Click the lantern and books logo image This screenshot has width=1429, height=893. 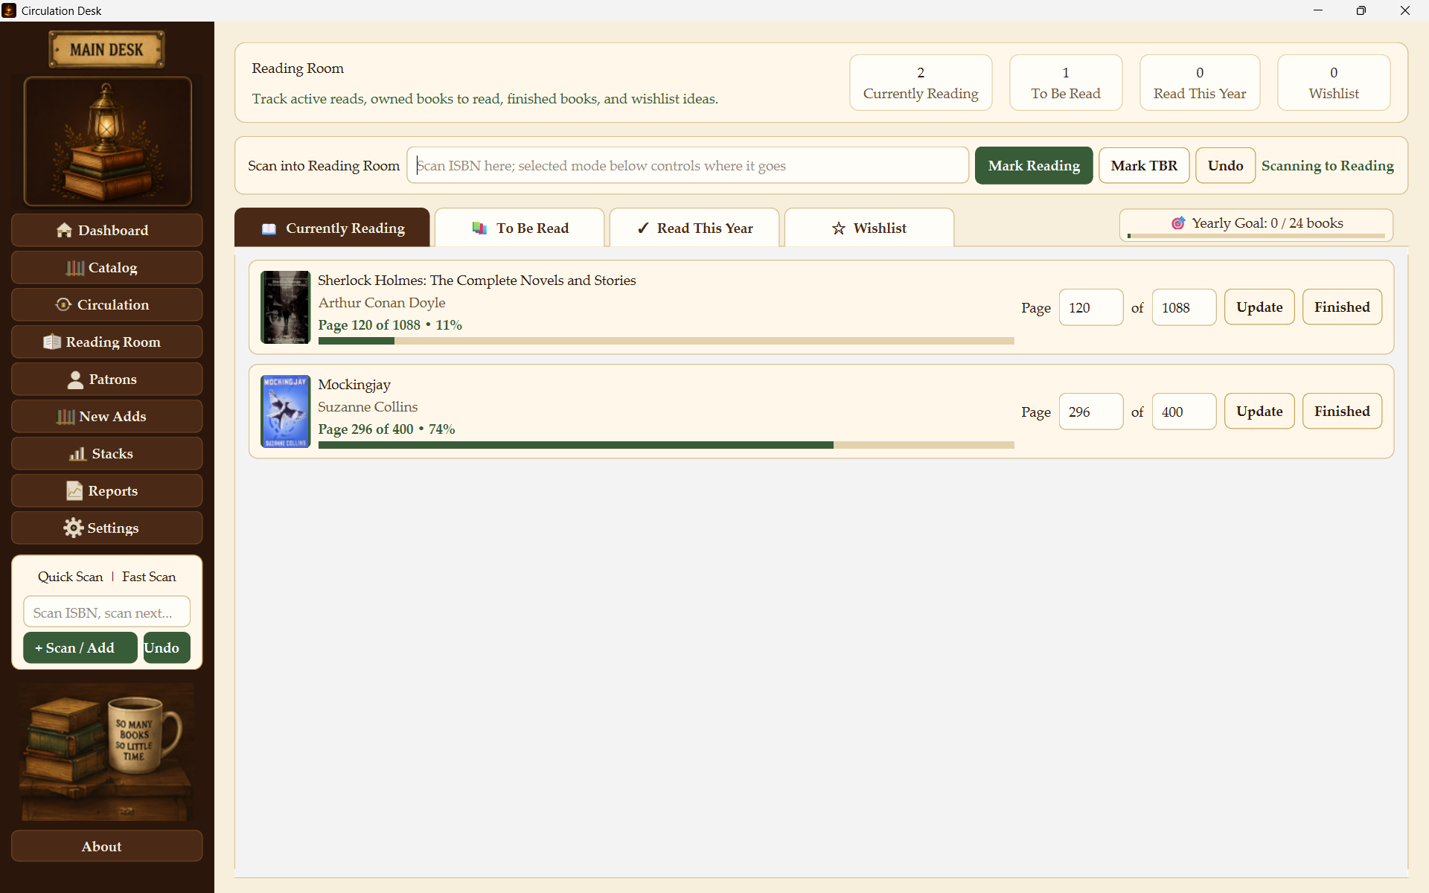point(108,141)
